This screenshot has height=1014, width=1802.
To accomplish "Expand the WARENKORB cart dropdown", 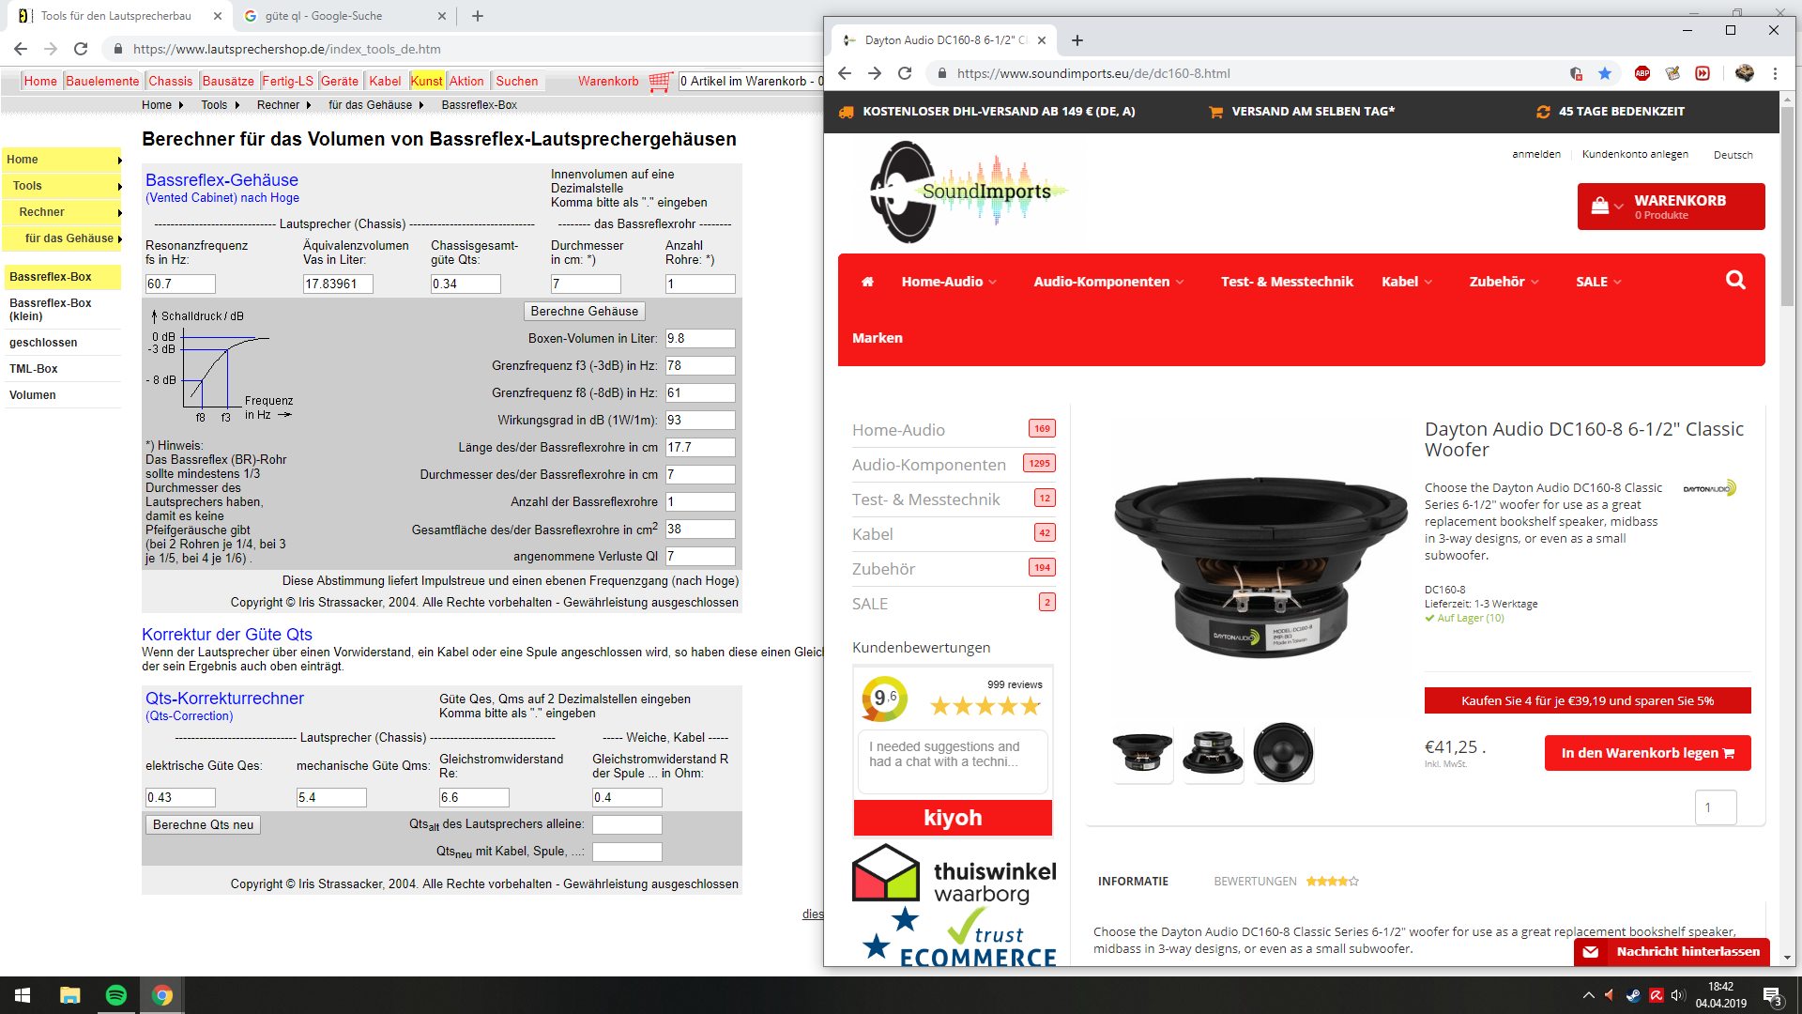I will point(1671,207).
